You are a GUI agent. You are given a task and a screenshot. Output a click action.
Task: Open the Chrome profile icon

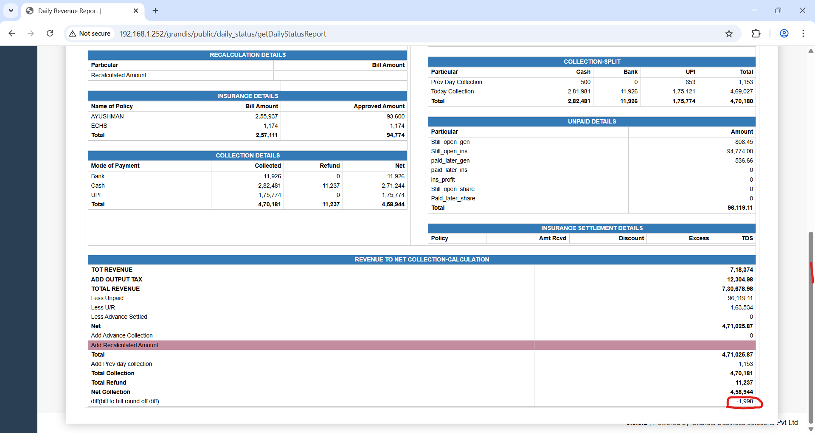784,34
